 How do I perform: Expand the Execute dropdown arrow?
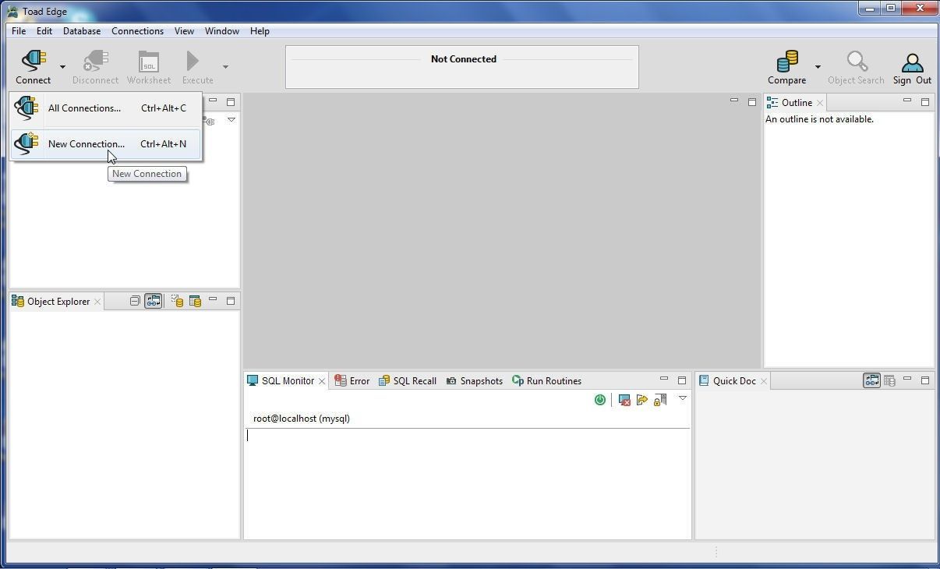coord(225,67)
